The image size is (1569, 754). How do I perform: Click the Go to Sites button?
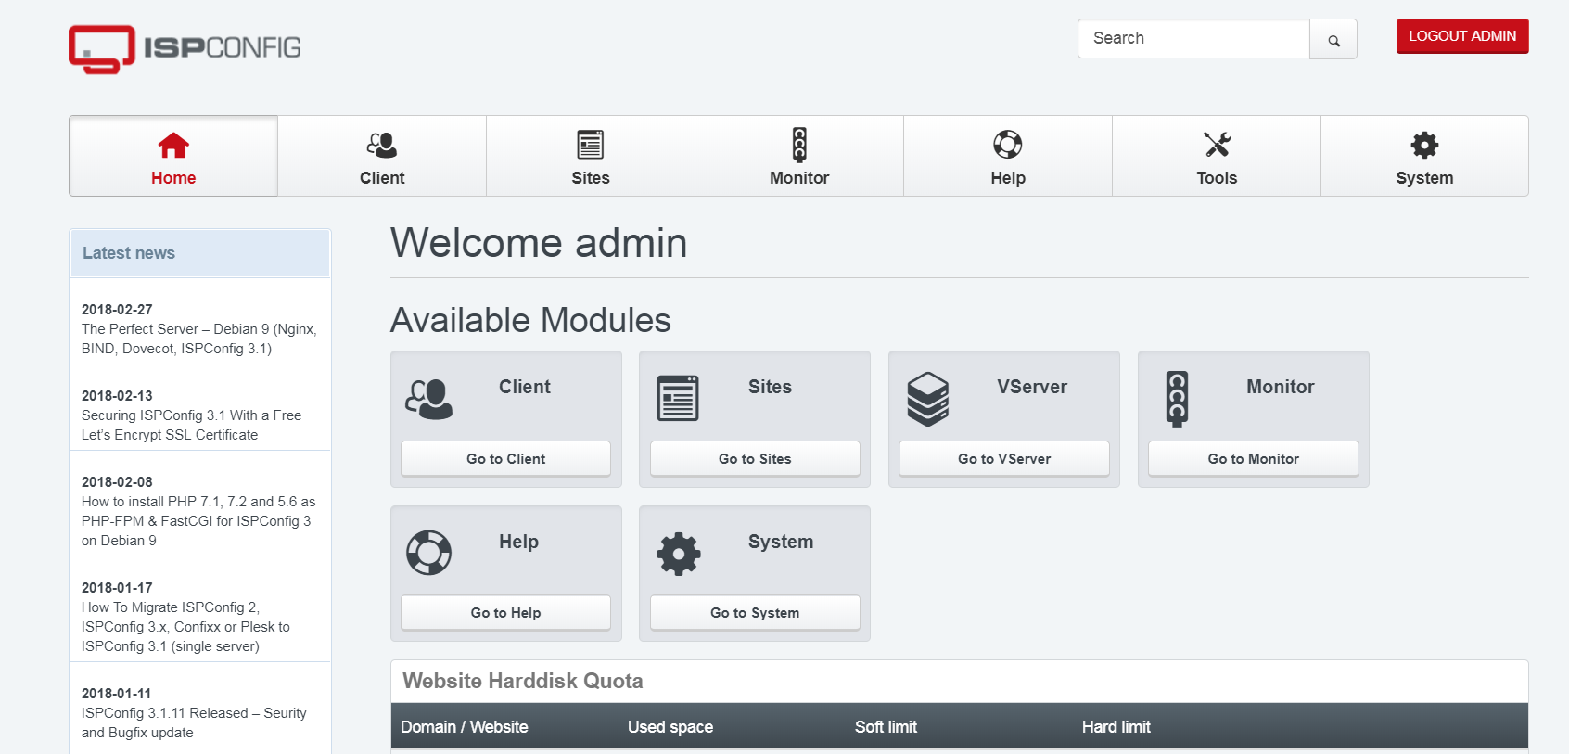pos(755,458)
